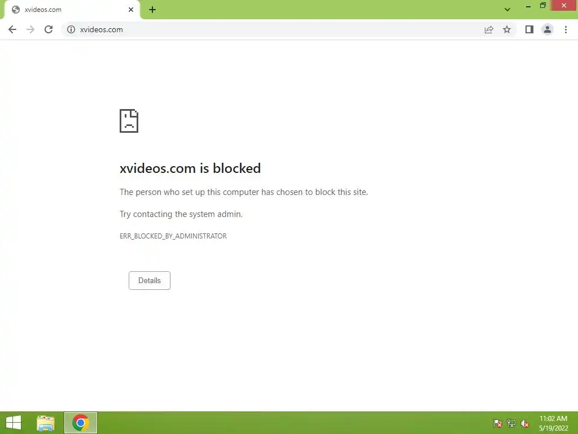578x434 pixels.
Task: Select the xvideos.com browser tab
Action: 72,10
